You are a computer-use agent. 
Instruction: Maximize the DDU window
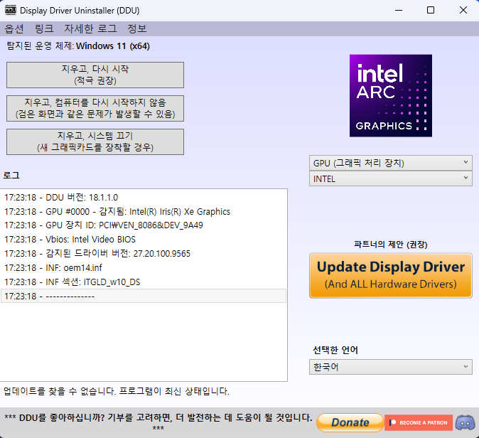point(431,11)
